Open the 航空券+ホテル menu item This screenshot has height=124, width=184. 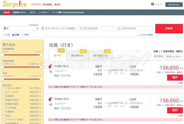point(20,12)
